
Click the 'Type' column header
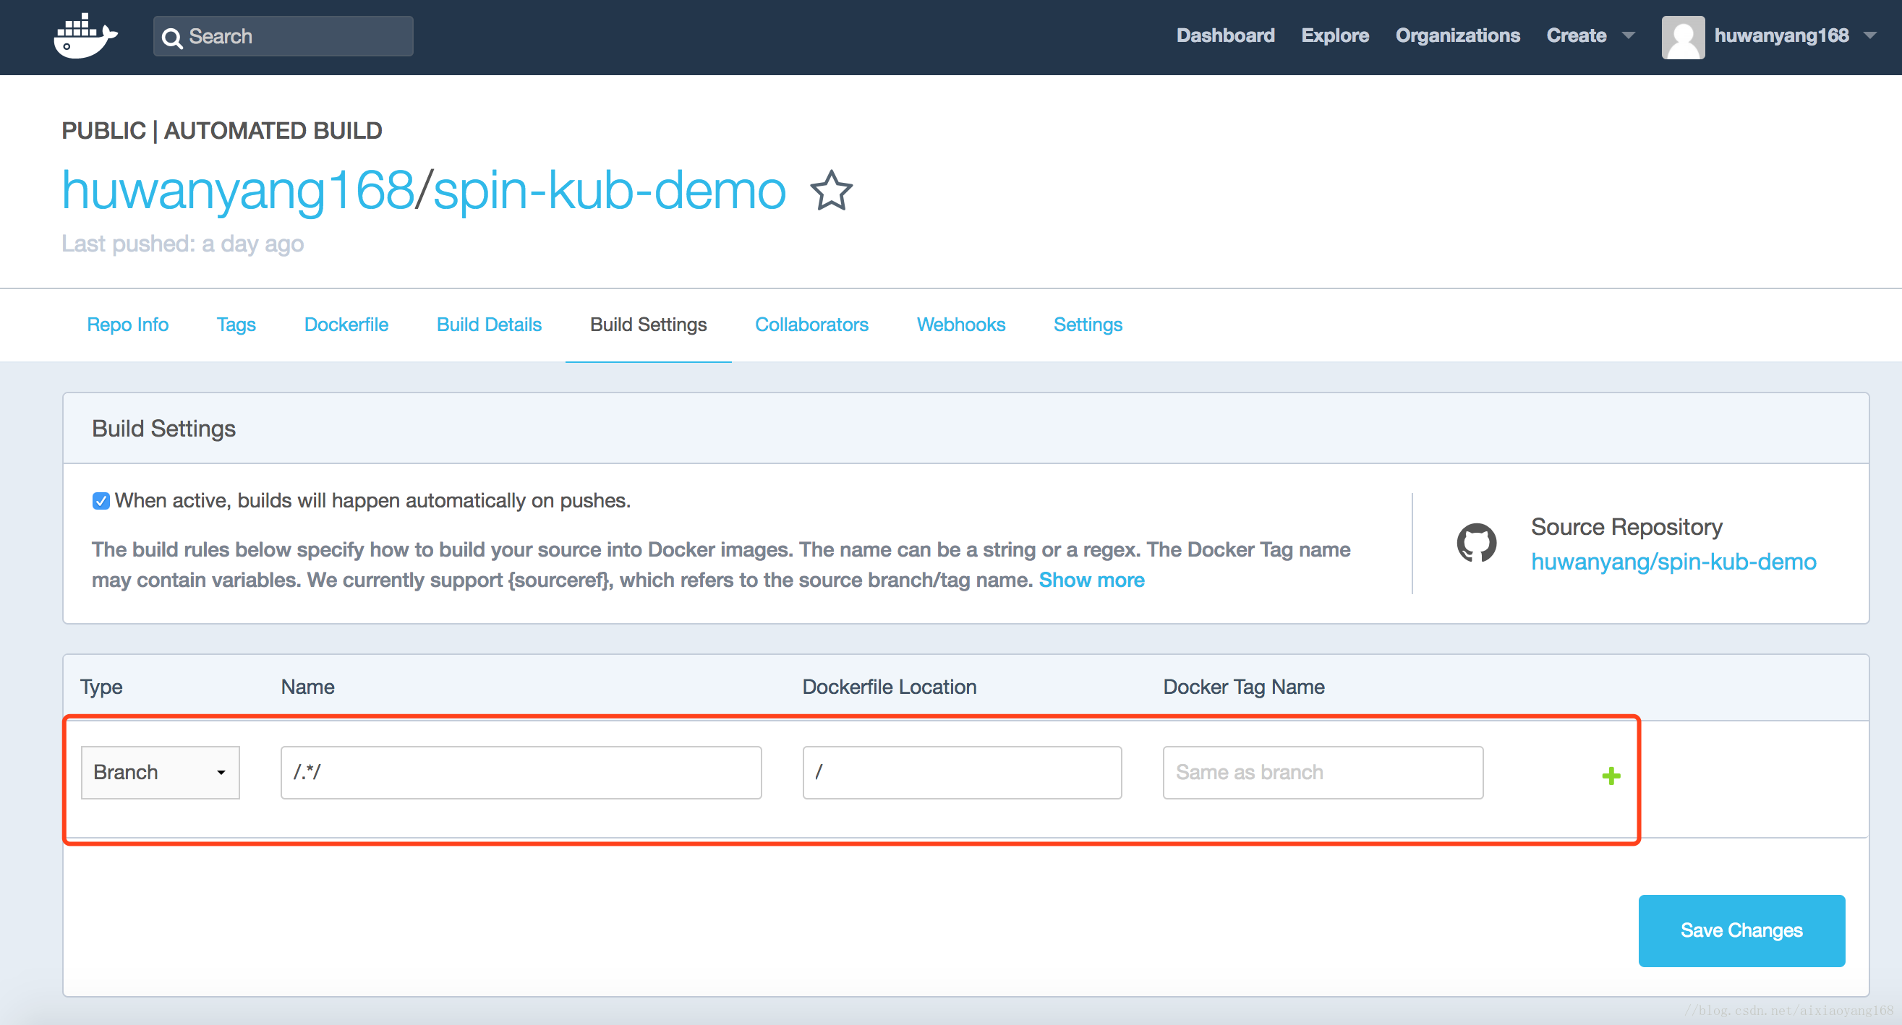101,687
